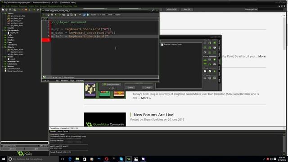Select the Start Block up-arrow action icon
The image size is (288, 162).
(205, 60)
